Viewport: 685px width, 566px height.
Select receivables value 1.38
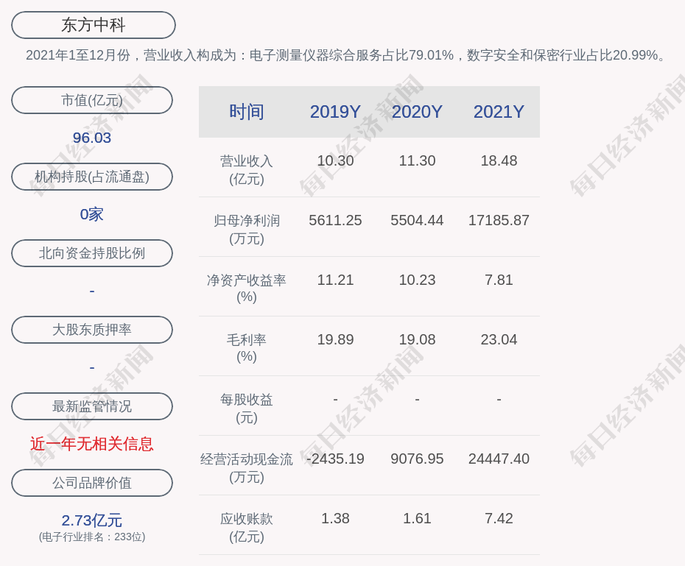(x=335, y=518)
